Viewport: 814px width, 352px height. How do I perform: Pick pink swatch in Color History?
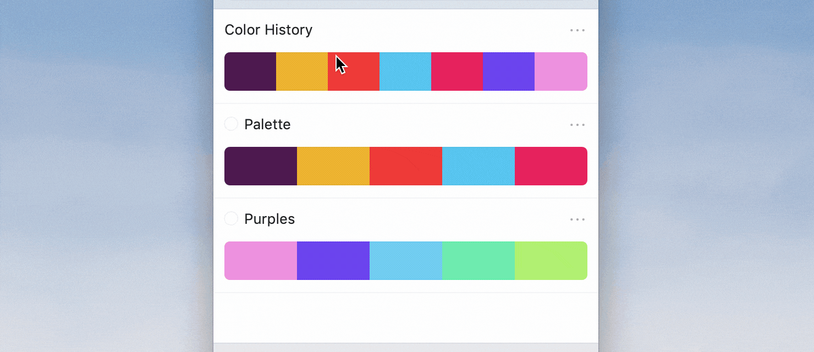pos(561,71)
